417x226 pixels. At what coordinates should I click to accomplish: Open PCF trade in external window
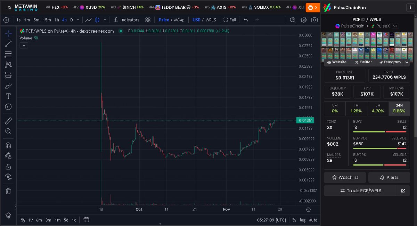(403, 191)
